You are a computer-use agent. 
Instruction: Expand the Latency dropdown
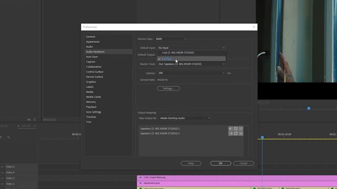223,73
